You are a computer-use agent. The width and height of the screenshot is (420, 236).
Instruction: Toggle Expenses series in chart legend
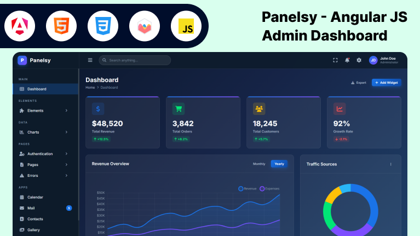point(269,188)
